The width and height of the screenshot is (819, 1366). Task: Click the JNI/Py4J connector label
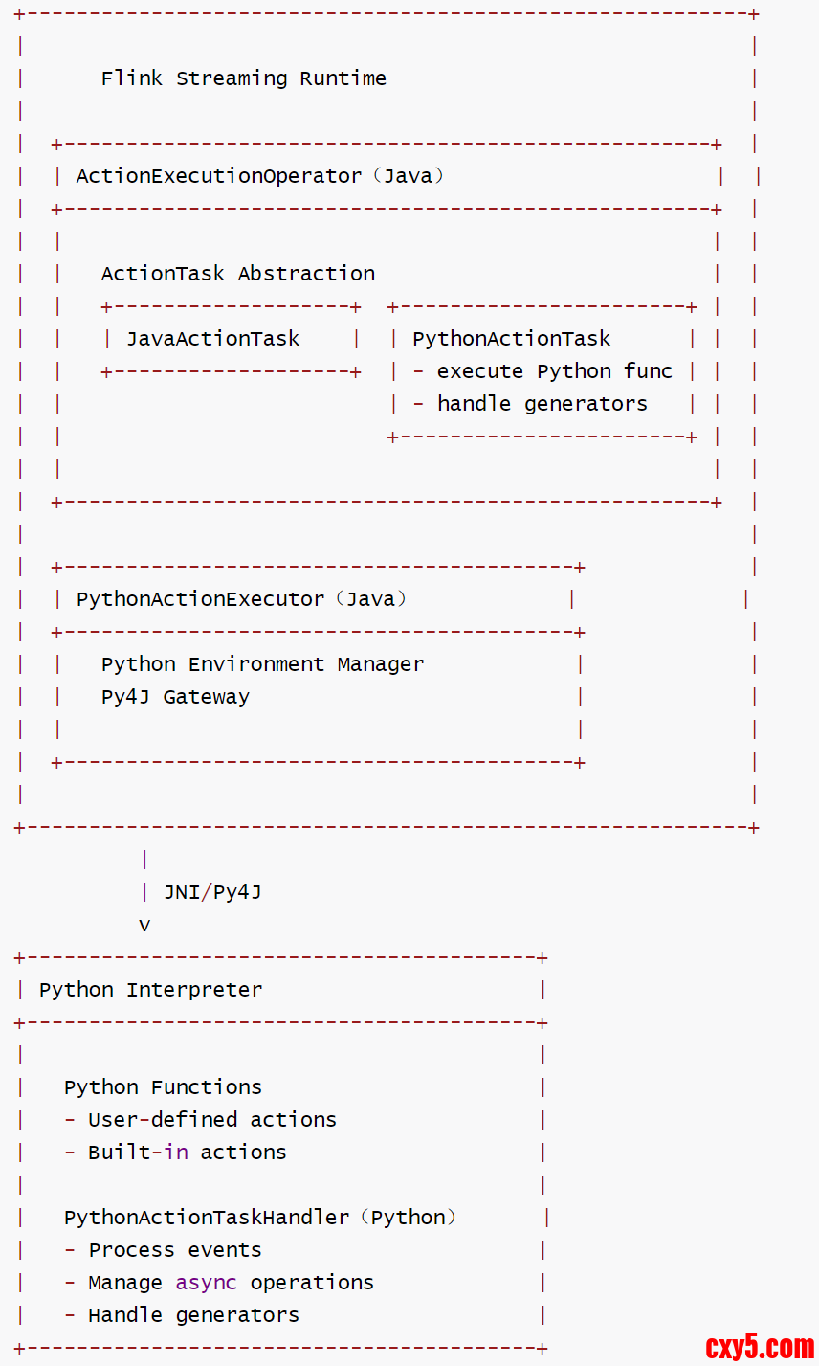click(x=212, y=892)
